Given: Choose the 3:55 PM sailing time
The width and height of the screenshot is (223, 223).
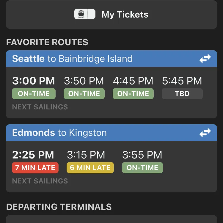Looking at the screenshot, I should tap(142, 155).
